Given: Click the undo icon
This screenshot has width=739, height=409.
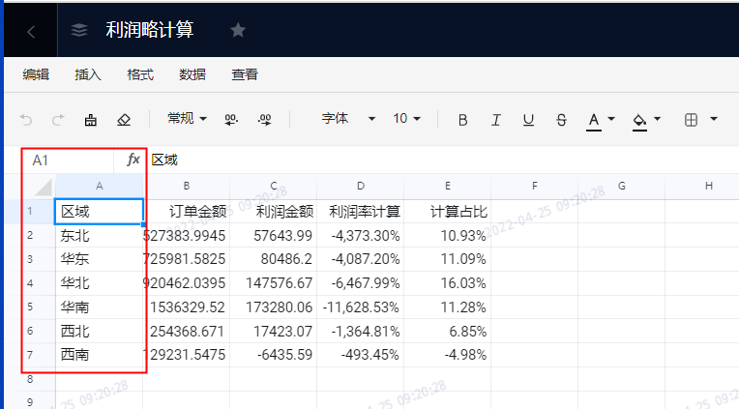Looking at the screenshot, I should tap(26, 120).
